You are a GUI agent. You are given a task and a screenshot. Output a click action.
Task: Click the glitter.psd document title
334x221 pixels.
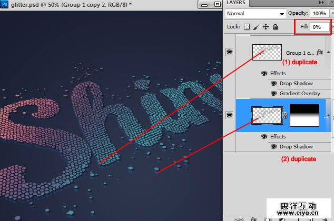click(71, 4)
